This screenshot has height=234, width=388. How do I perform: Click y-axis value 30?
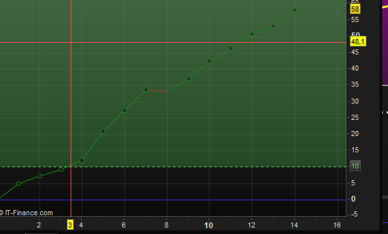click(355, 101)
